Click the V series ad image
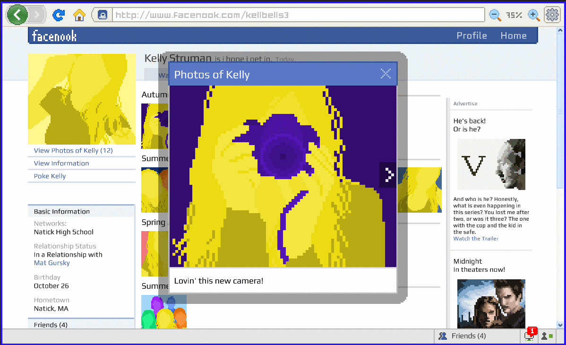This screenshot has height=345, width=566. (x=491, y=164)
